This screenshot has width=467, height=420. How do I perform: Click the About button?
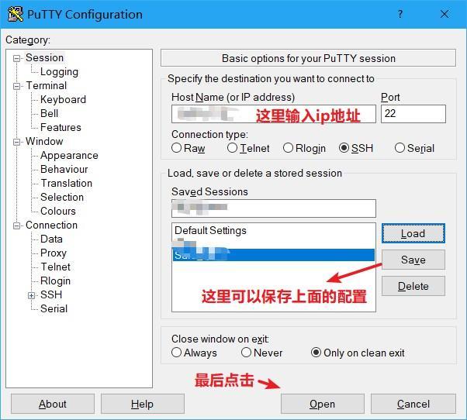click(x=53, y=404)
